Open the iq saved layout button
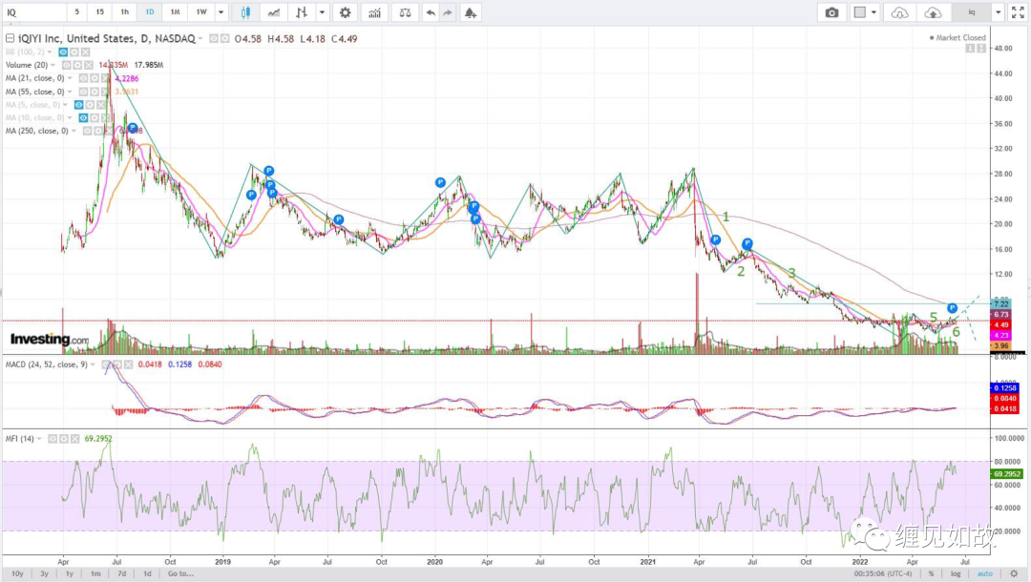The image size is (1031, 582). pos(971,12)
